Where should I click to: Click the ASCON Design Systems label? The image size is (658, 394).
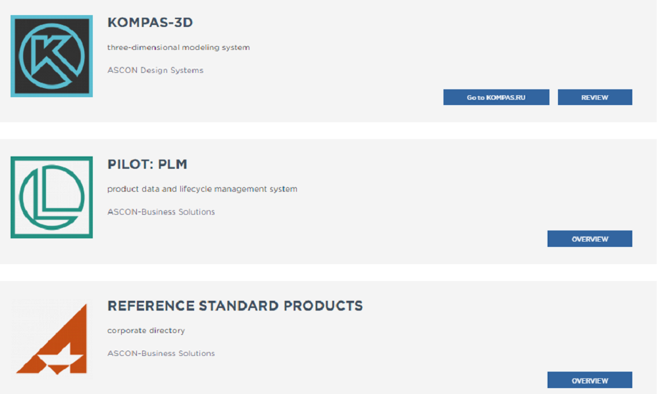(155, 70)
